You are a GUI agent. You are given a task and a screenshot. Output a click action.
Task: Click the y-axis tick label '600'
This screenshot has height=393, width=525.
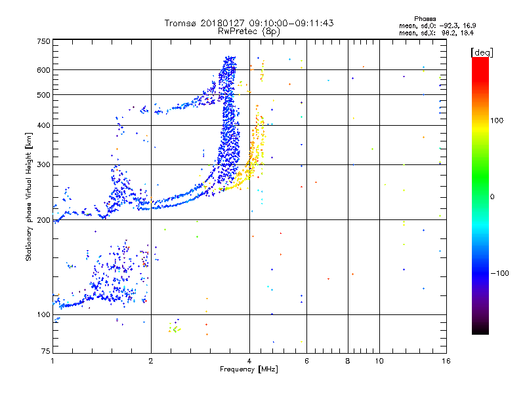43,70
